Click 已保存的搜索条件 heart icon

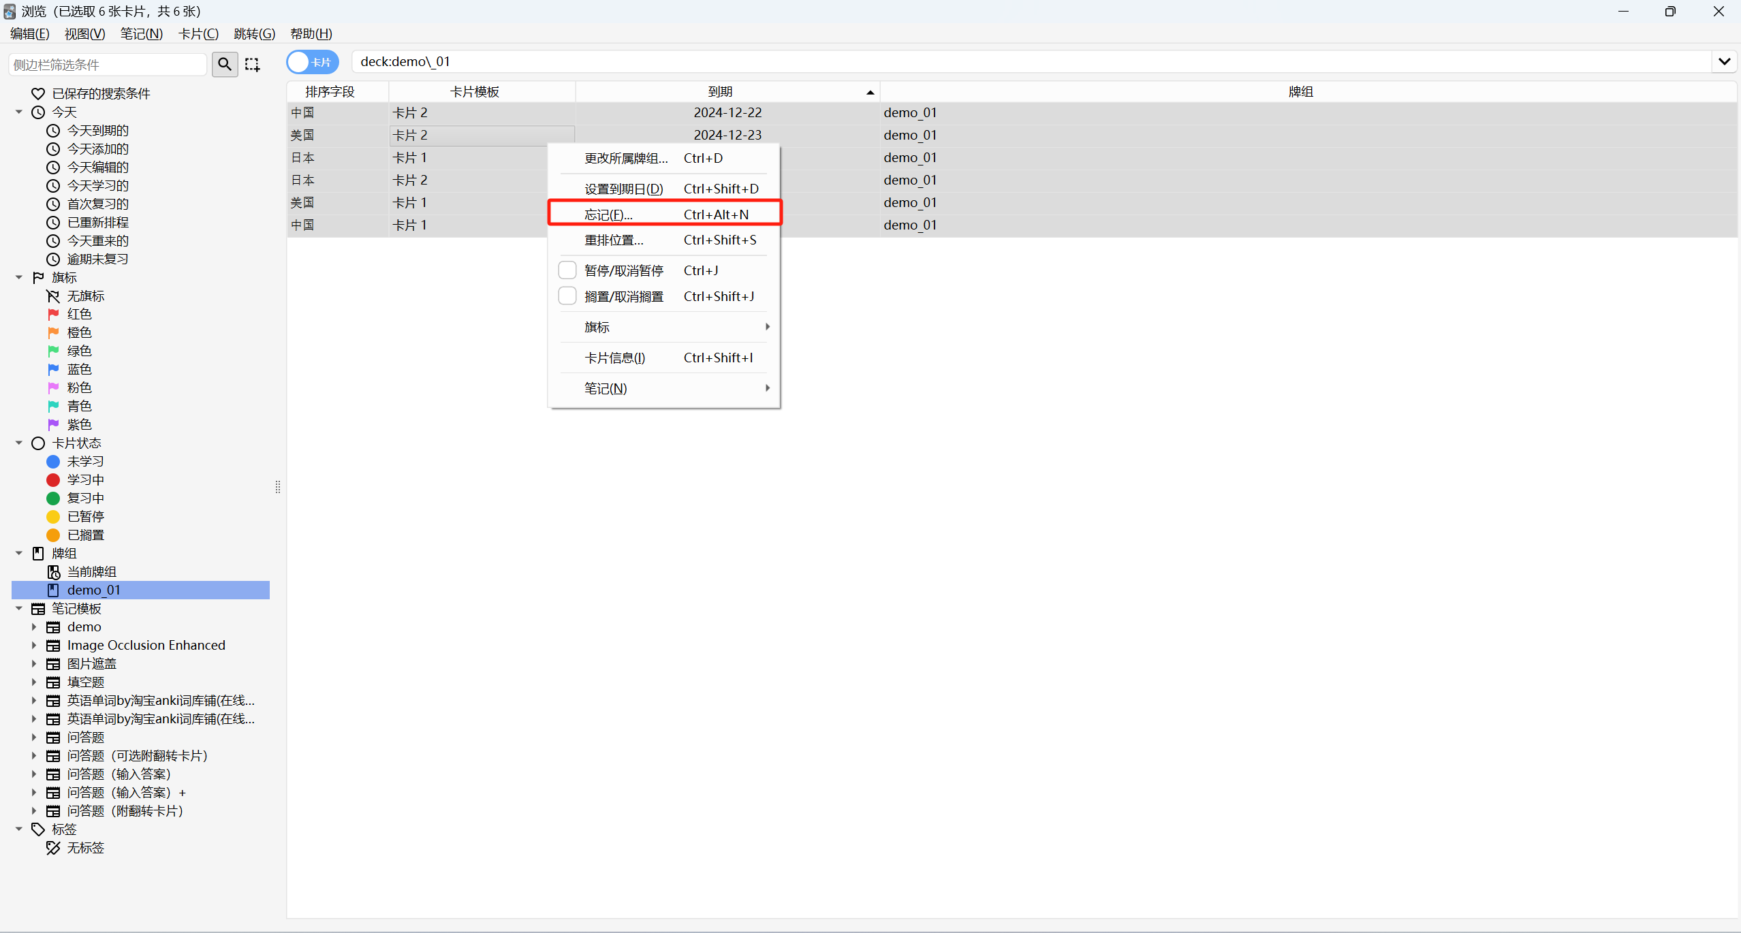[38, 93]
